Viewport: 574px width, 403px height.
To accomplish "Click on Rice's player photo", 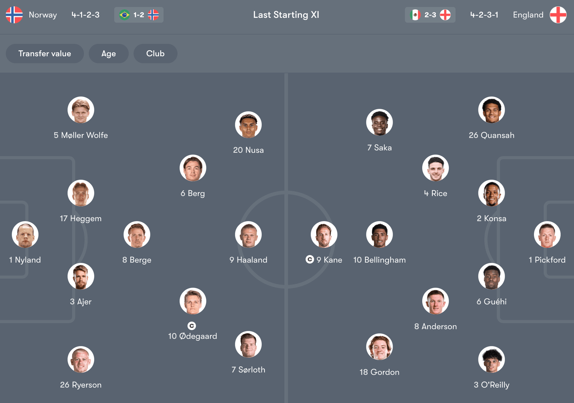I will point(435,168).
